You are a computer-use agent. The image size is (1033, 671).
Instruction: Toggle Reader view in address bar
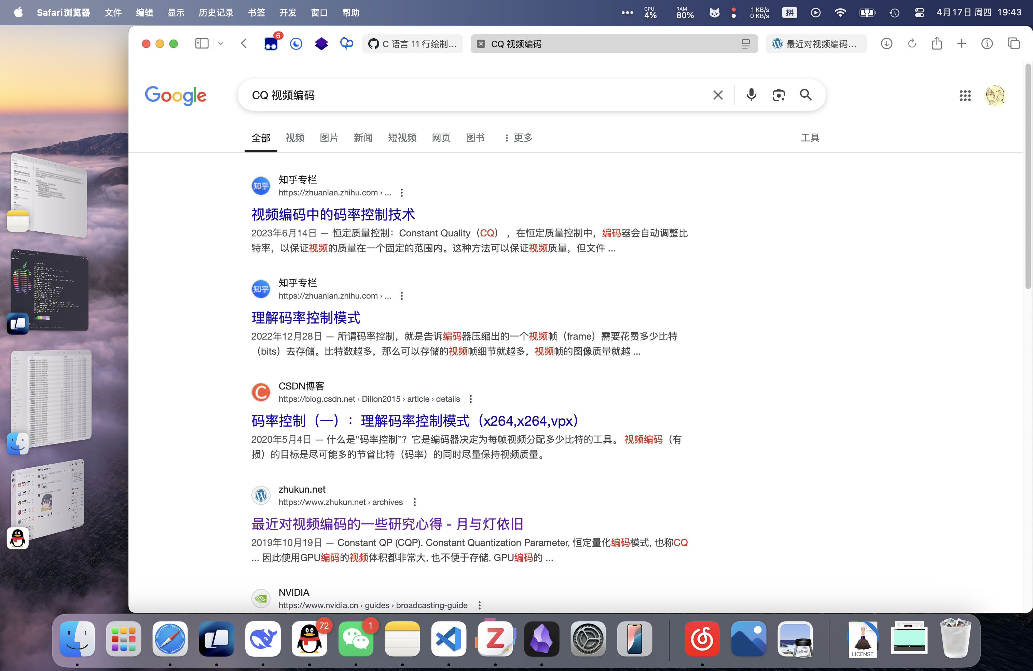pyautogui.click(x=745, y=44)
